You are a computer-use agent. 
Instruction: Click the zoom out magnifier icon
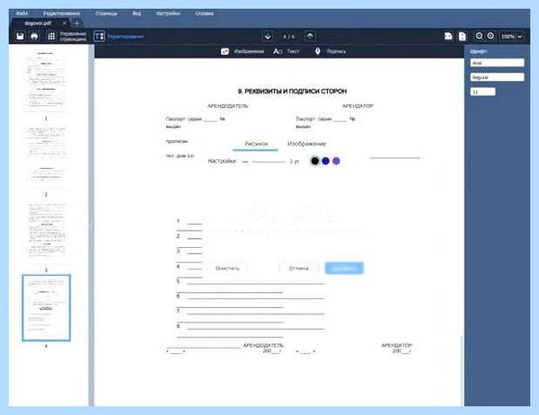click(x=479, y=36)
